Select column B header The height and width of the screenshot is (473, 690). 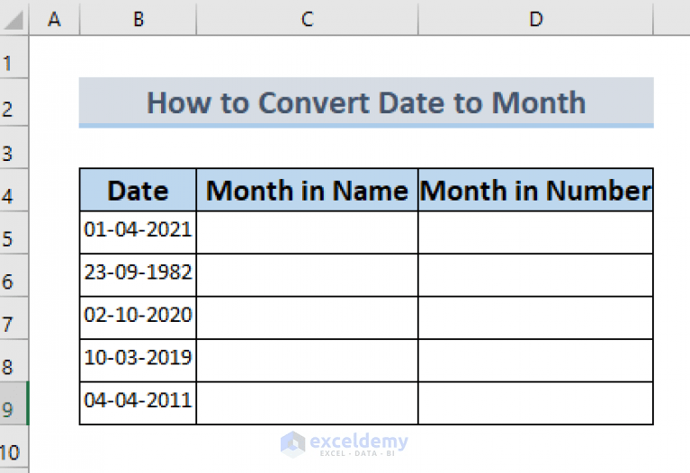click(x=139, y=19)
